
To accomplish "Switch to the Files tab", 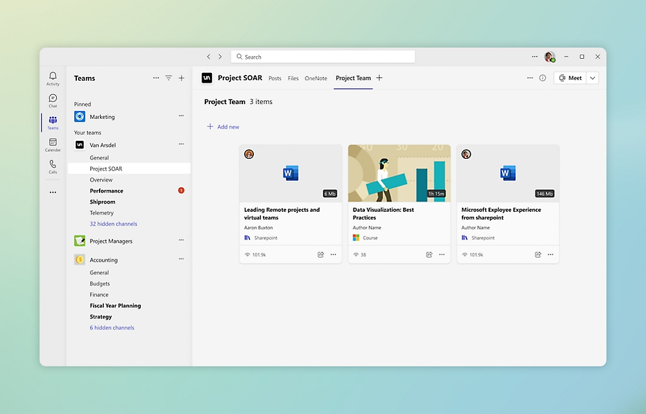I will coord(293,79).
